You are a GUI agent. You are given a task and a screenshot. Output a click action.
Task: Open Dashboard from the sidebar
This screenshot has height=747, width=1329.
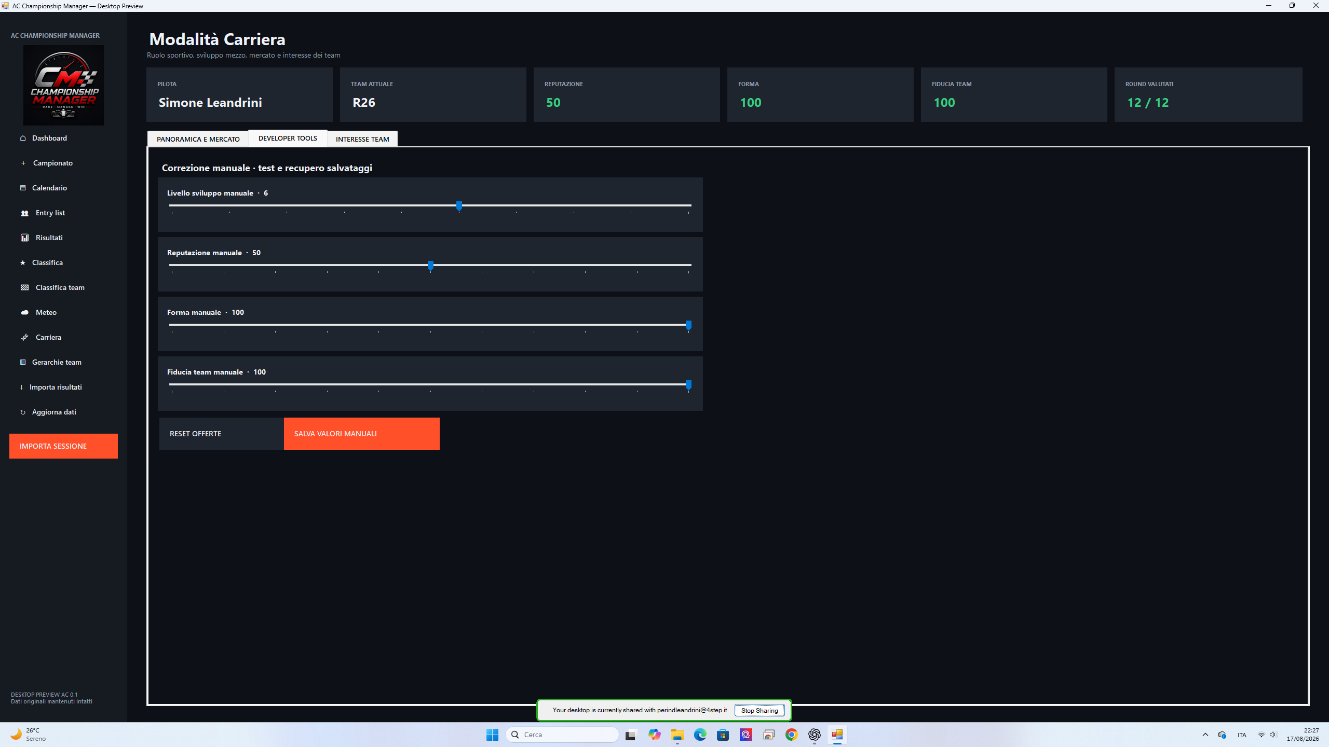[x=49, y=138]
